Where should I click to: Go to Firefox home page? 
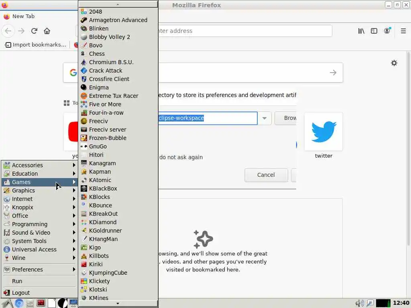tap(47, 31)
